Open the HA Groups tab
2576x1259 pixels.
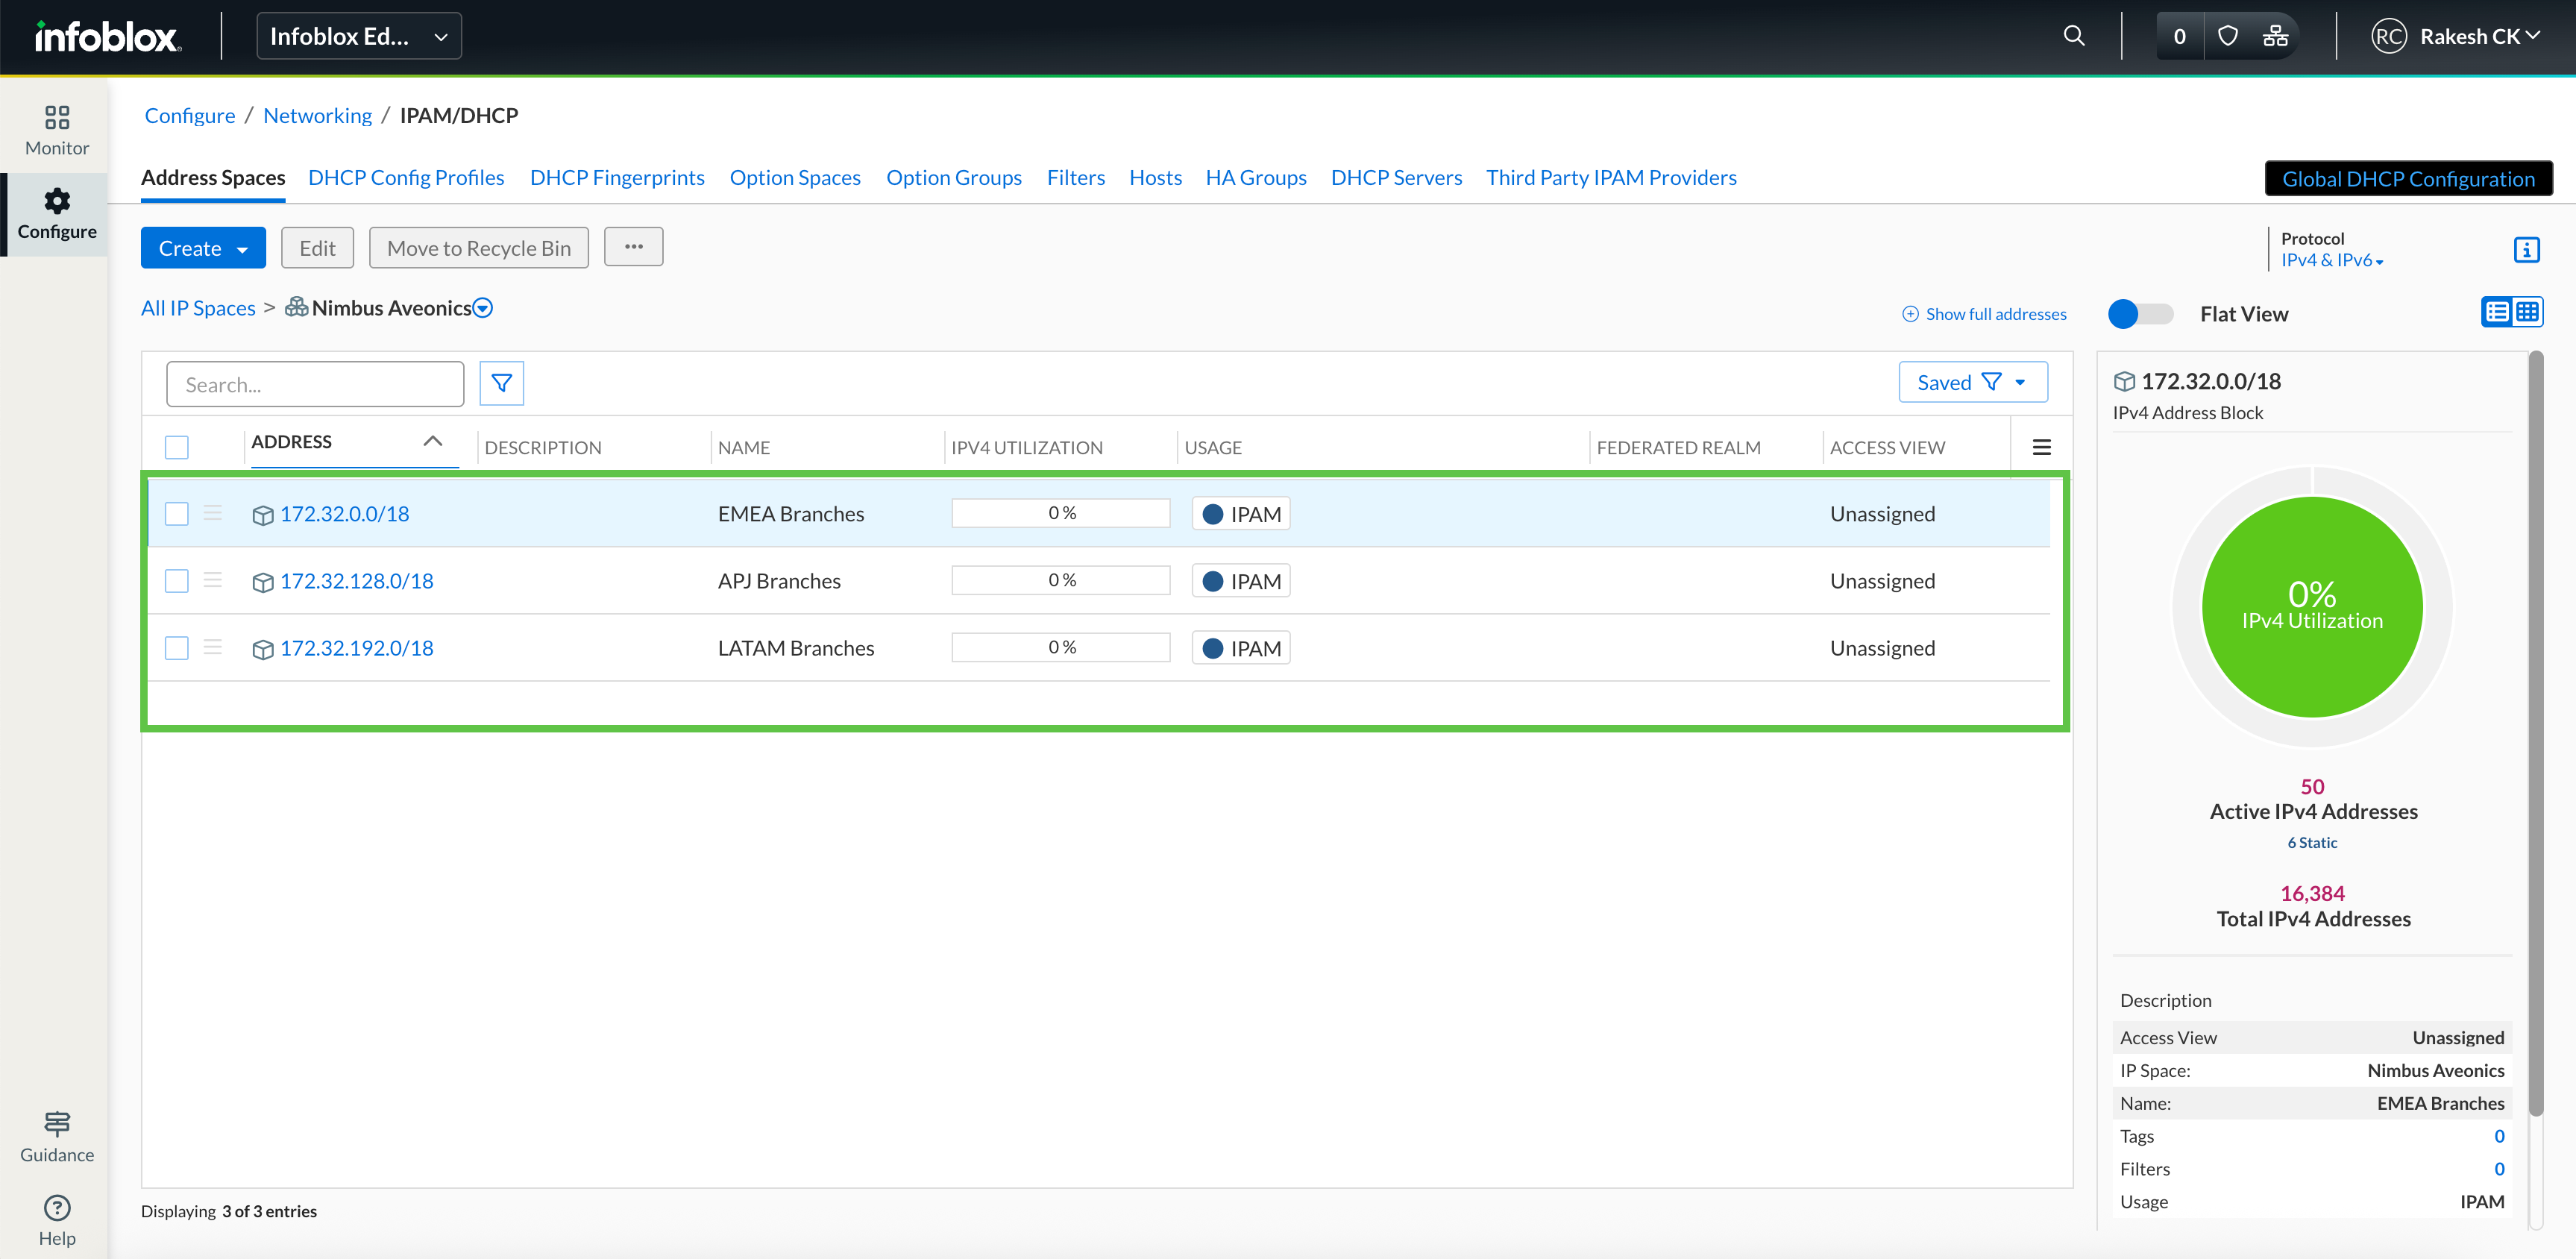(x=1255, y=178)
